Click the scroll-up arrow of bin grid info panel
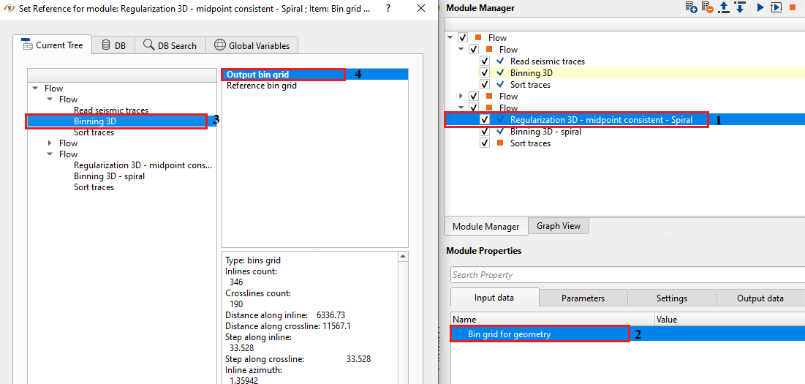The height and width of the screenshot is (384, 805). click(x=403, y=256)
